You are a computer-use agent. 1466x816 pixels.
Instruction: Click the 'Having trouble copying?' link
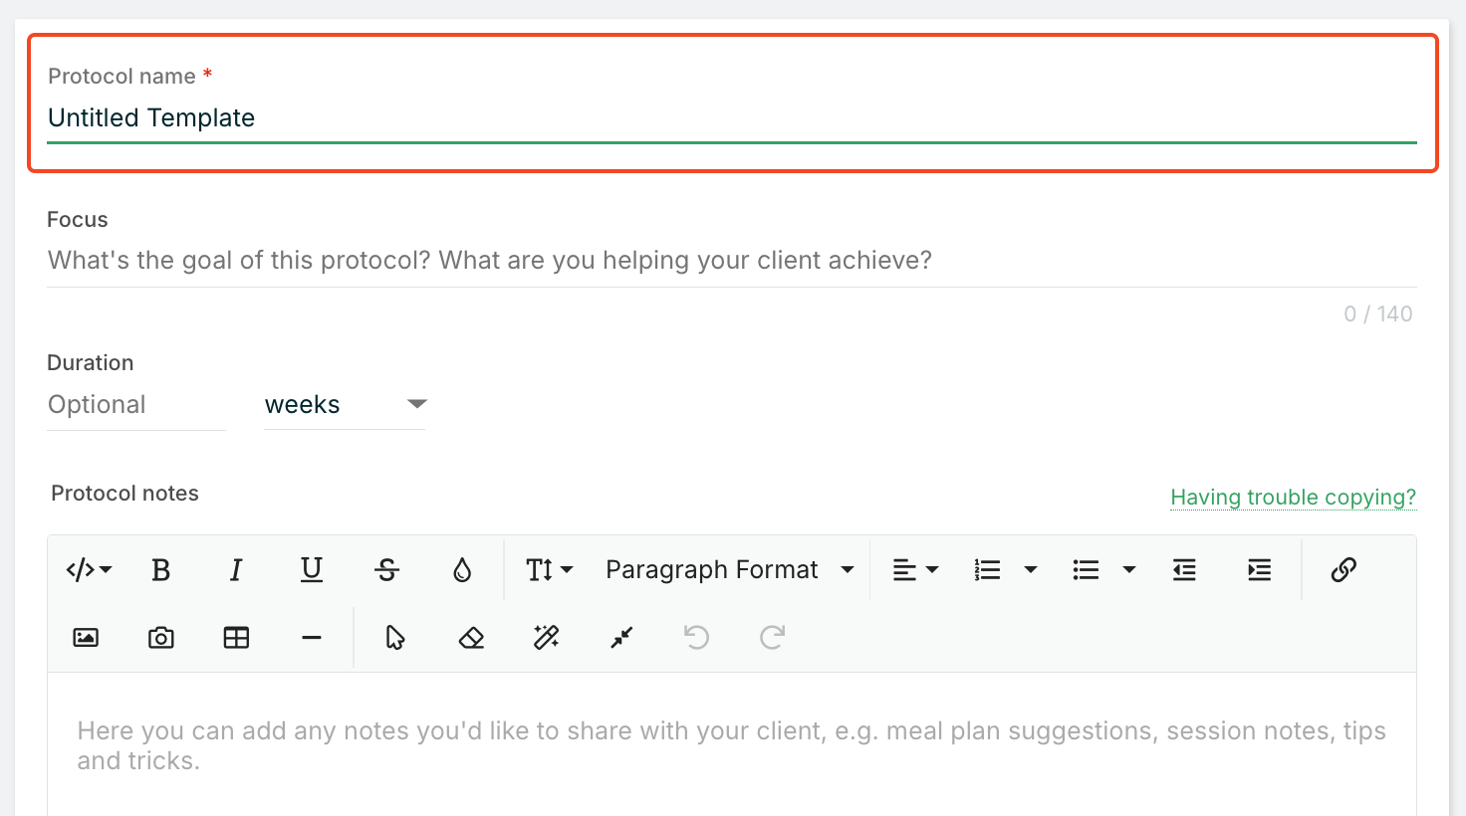(x=1293, y=498)
